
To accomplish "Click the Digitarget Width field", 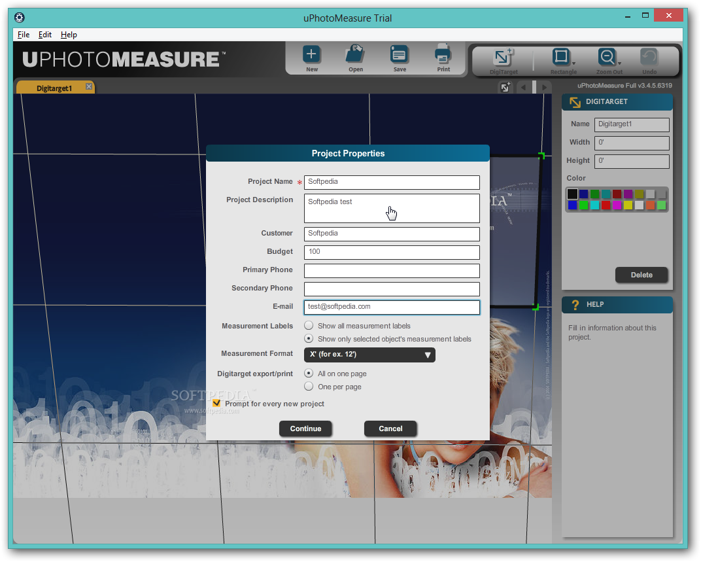I will point(631,143).
